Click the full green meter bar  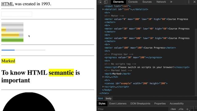click(12, 40)
